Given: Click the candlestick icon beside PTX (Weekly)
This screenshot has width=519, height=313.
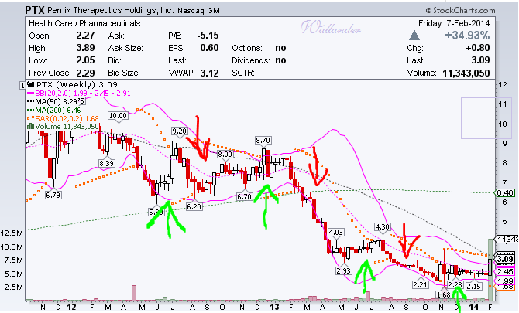Looking at the screenshot, I should 30,84.
